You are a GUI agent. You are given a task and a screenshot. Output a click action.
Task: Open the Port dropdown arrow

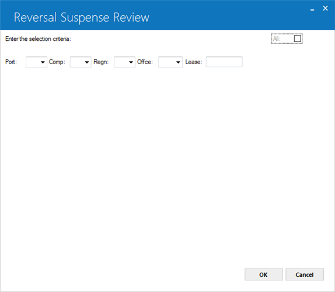click(x=43, y=62)
